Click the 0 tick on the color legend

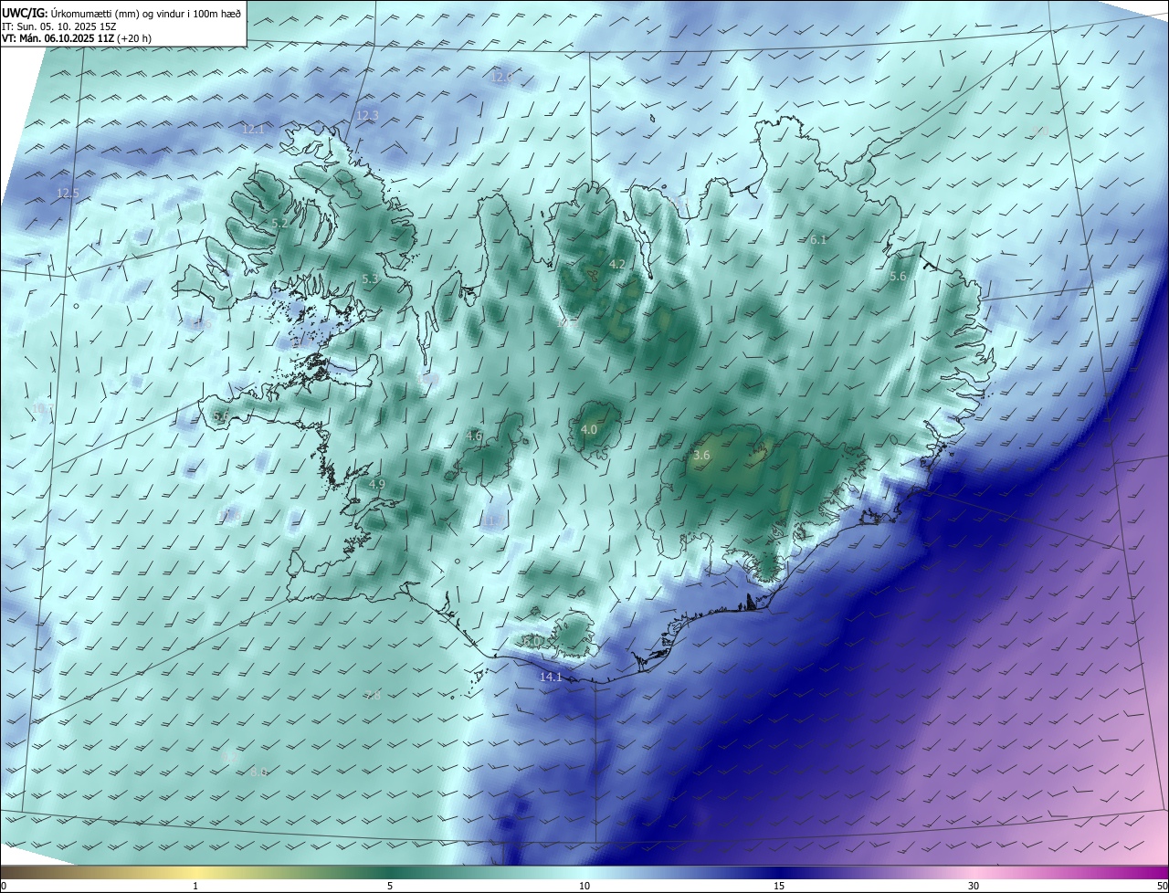pyautogui.click(x=4, y=886)
